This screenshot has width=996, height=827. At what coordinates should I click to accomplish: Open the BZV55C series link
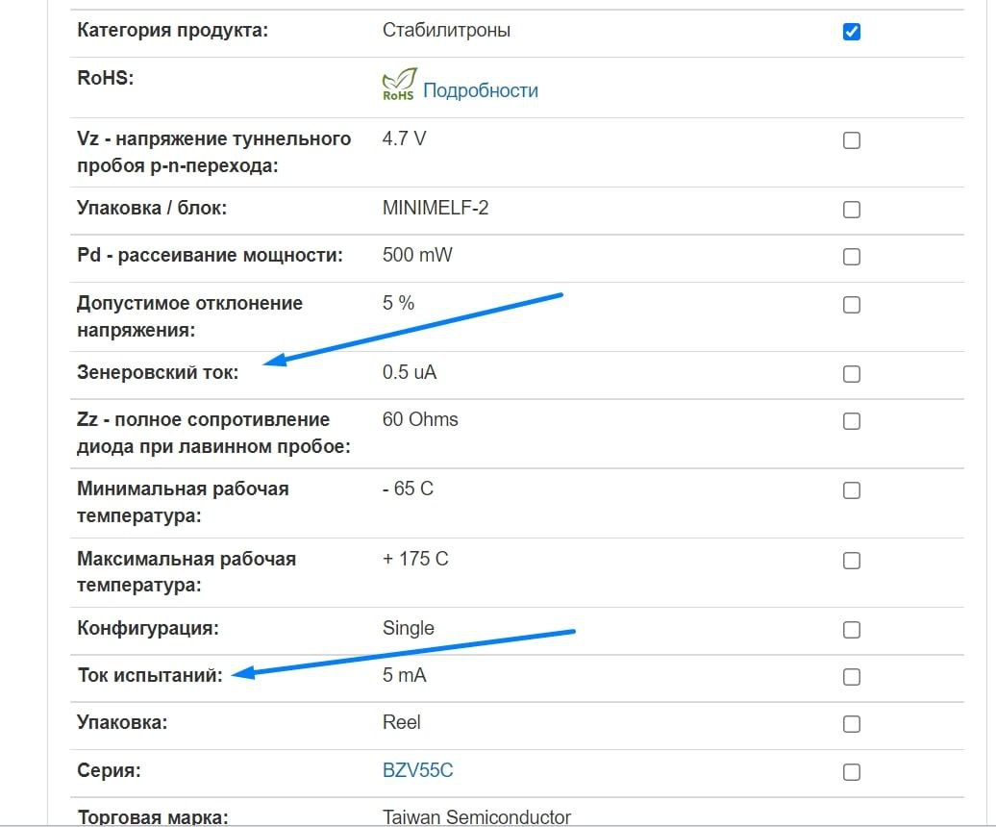click(417, 770)
